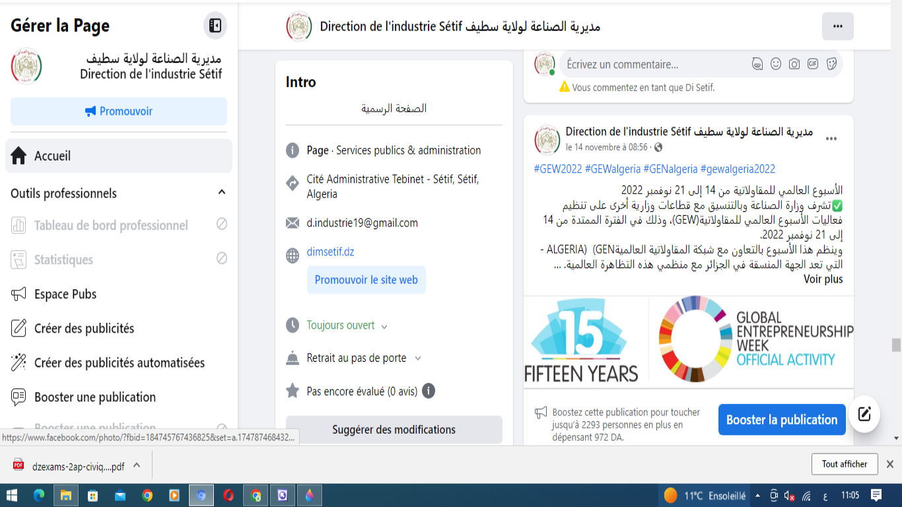Click the post author's profile picture
The height and width of the screenshot is (507, 902).
coord(547,139)
